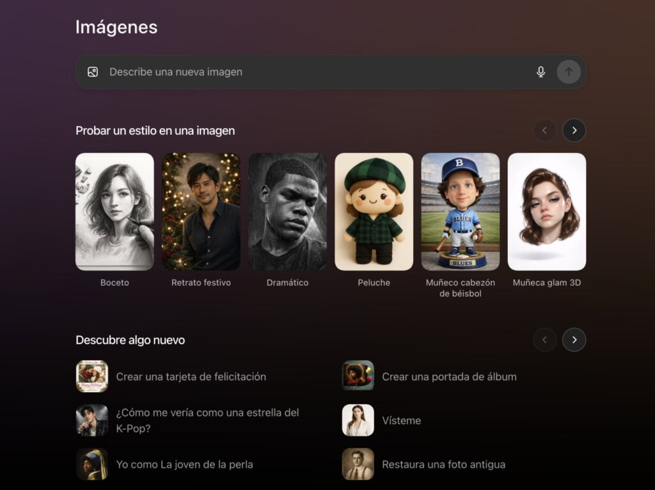Select the Boceto sketch style
This screenshot has height=490, width=655.
[114, 212]
